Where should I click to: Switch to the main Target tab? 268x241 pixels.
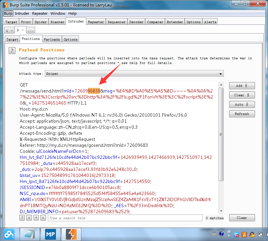click(x=11, y=22)
